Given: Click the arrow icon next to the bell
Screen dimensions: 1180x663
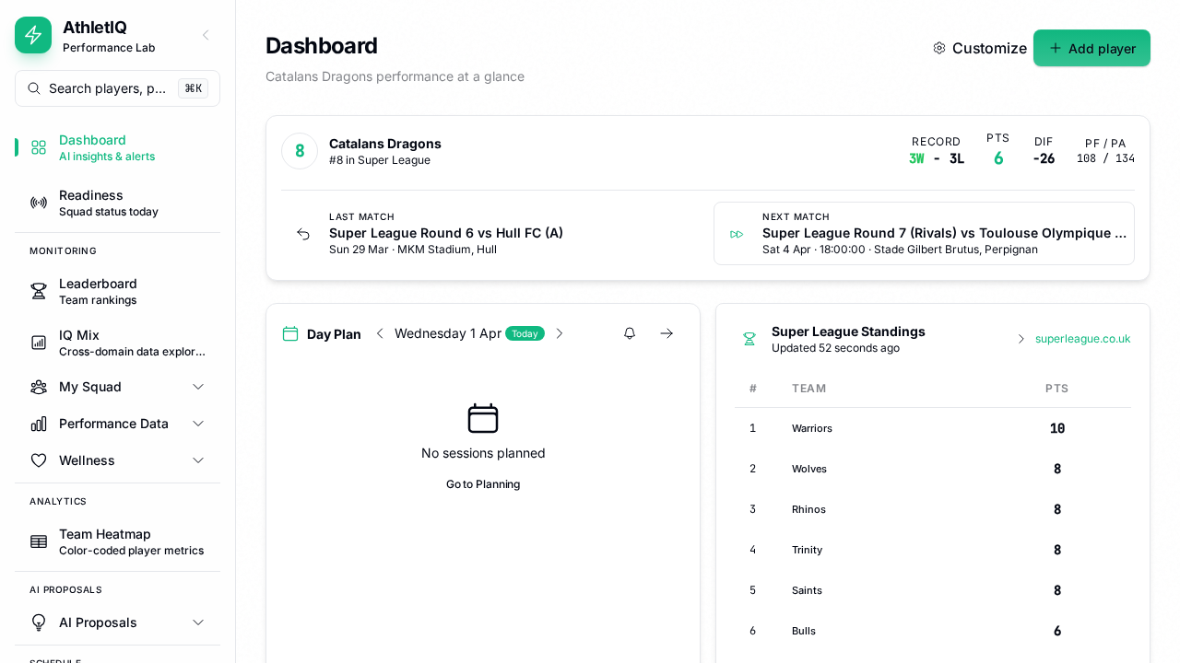Looking at the screenshot, I should pyautogui.click(x=667, y=333).
